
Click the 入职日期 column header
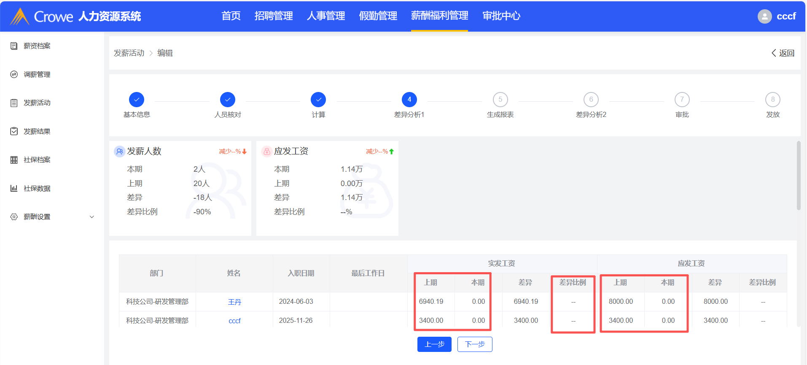pyautogui.click(x=301, y=273)
